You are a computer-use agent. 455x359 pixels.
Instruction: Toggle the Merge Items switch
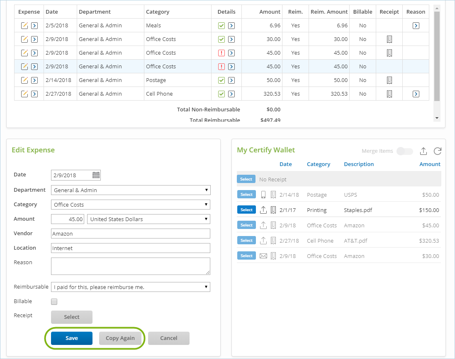[405, 151]
